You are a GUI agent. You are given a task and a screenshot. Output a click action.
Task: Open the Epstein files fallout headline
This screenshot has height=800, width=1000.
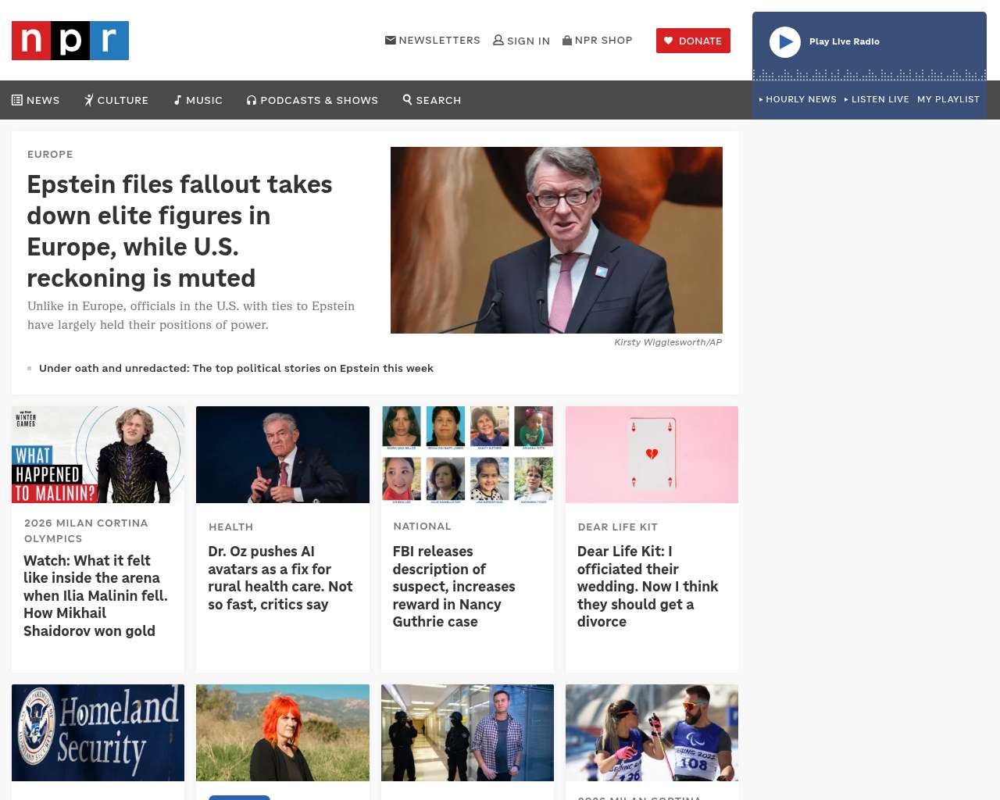(180, 230)
